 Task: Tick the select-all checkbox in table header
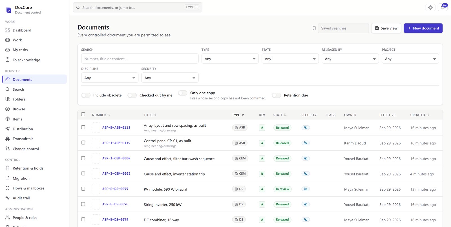click(83, 114)
